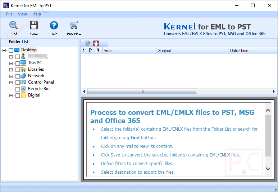278x192 pixels.
Task: Click the preview pane vertical scrollbar thumb
Action: pyautogui.click(x=268, y=136)
